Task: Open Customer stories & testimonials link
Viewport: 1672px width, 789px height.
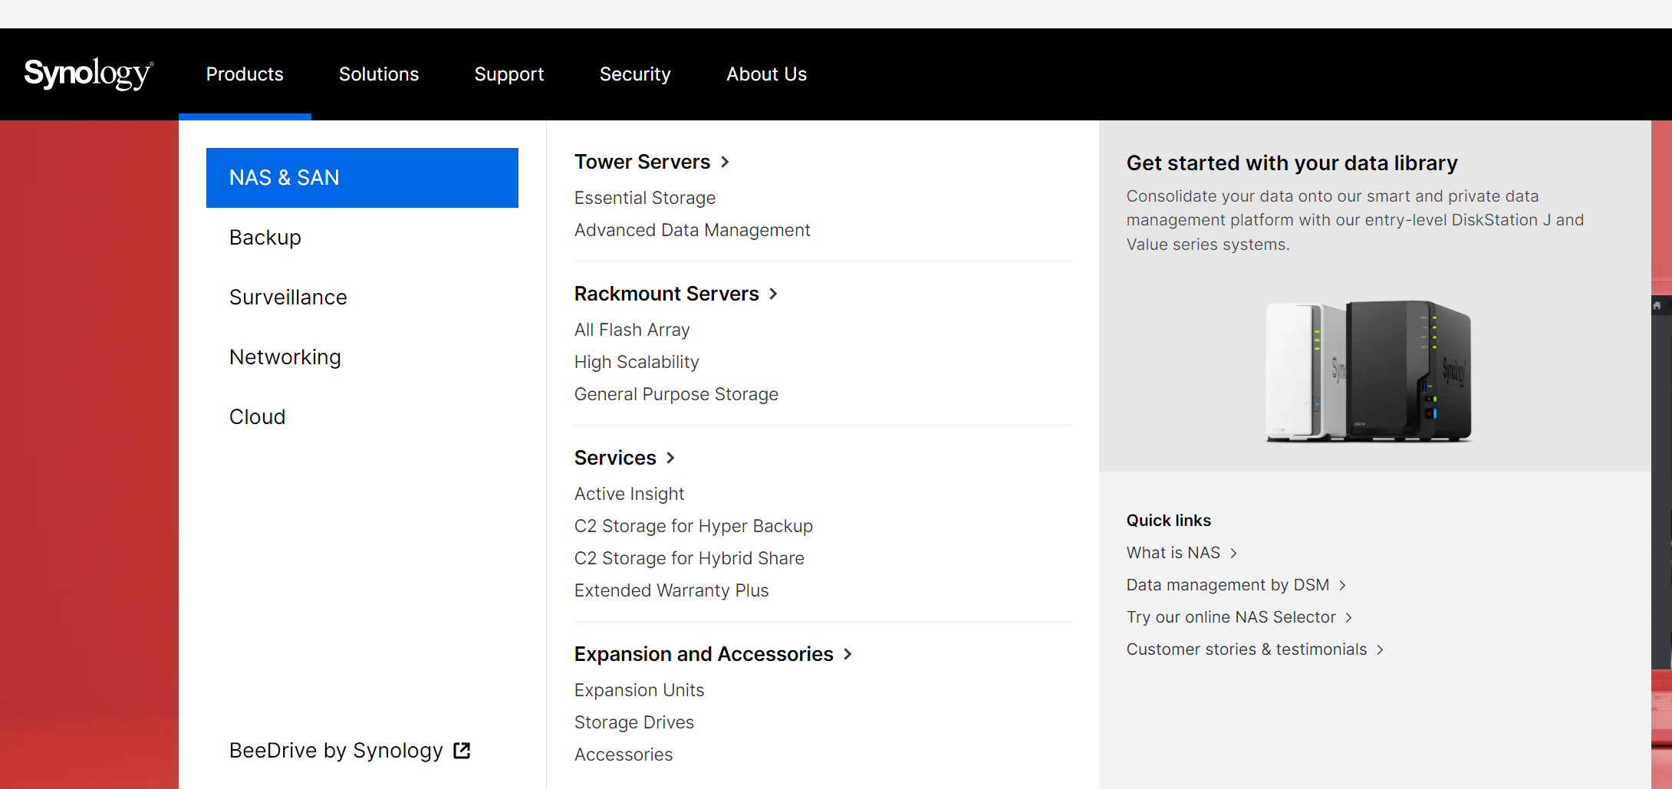Action: coord(1247,649)
